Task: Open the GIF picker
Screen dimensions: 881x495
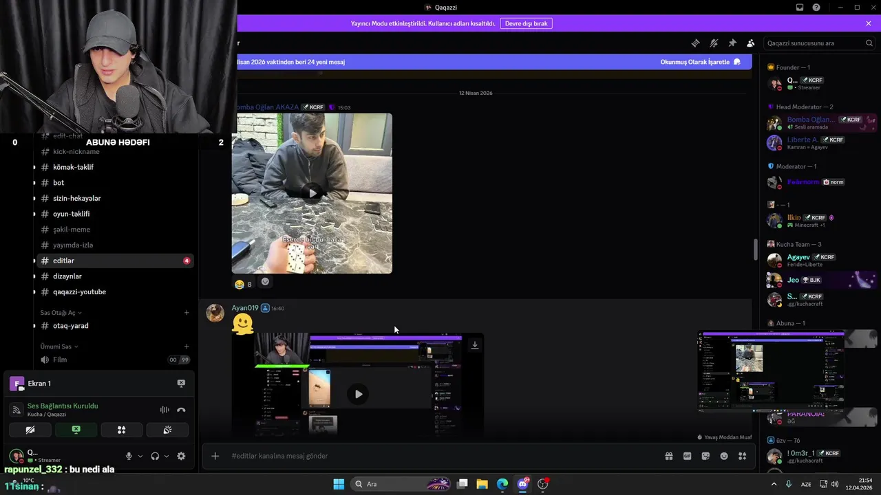Action: click(x=687, y=456)
